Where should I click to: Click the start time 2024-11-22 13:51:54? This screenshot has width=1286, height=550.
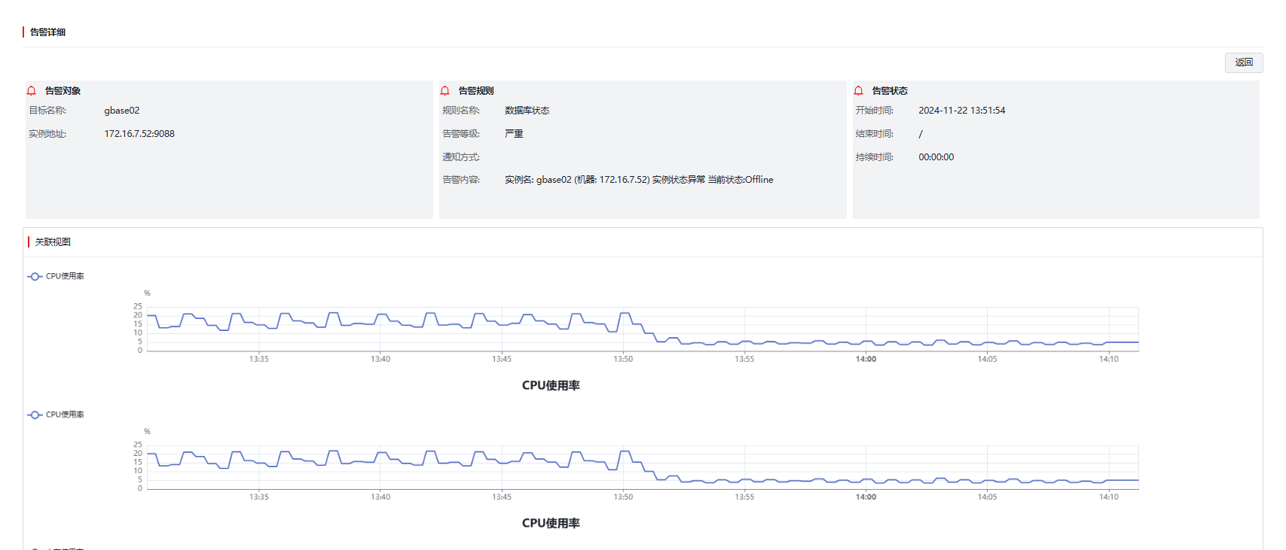(x=961, y=111)
